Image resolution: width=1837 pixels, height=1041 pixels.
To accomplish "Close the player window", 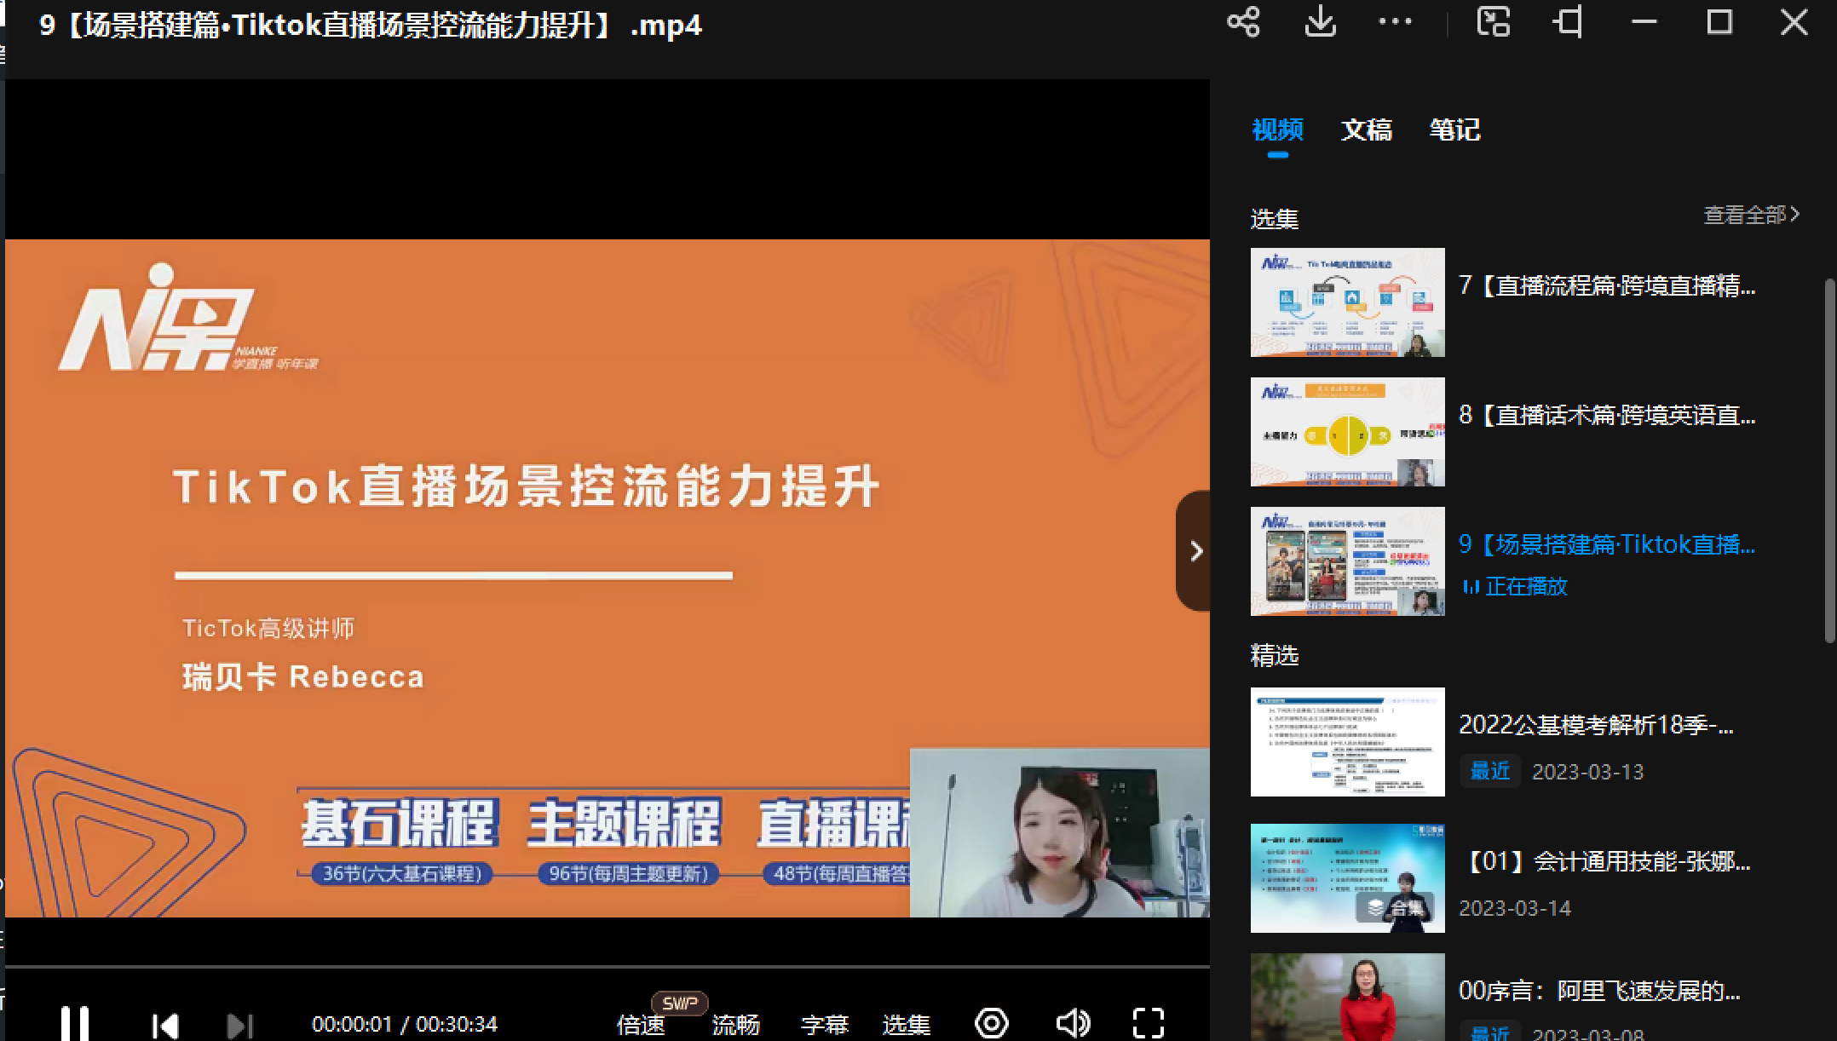I will 1794,22.
